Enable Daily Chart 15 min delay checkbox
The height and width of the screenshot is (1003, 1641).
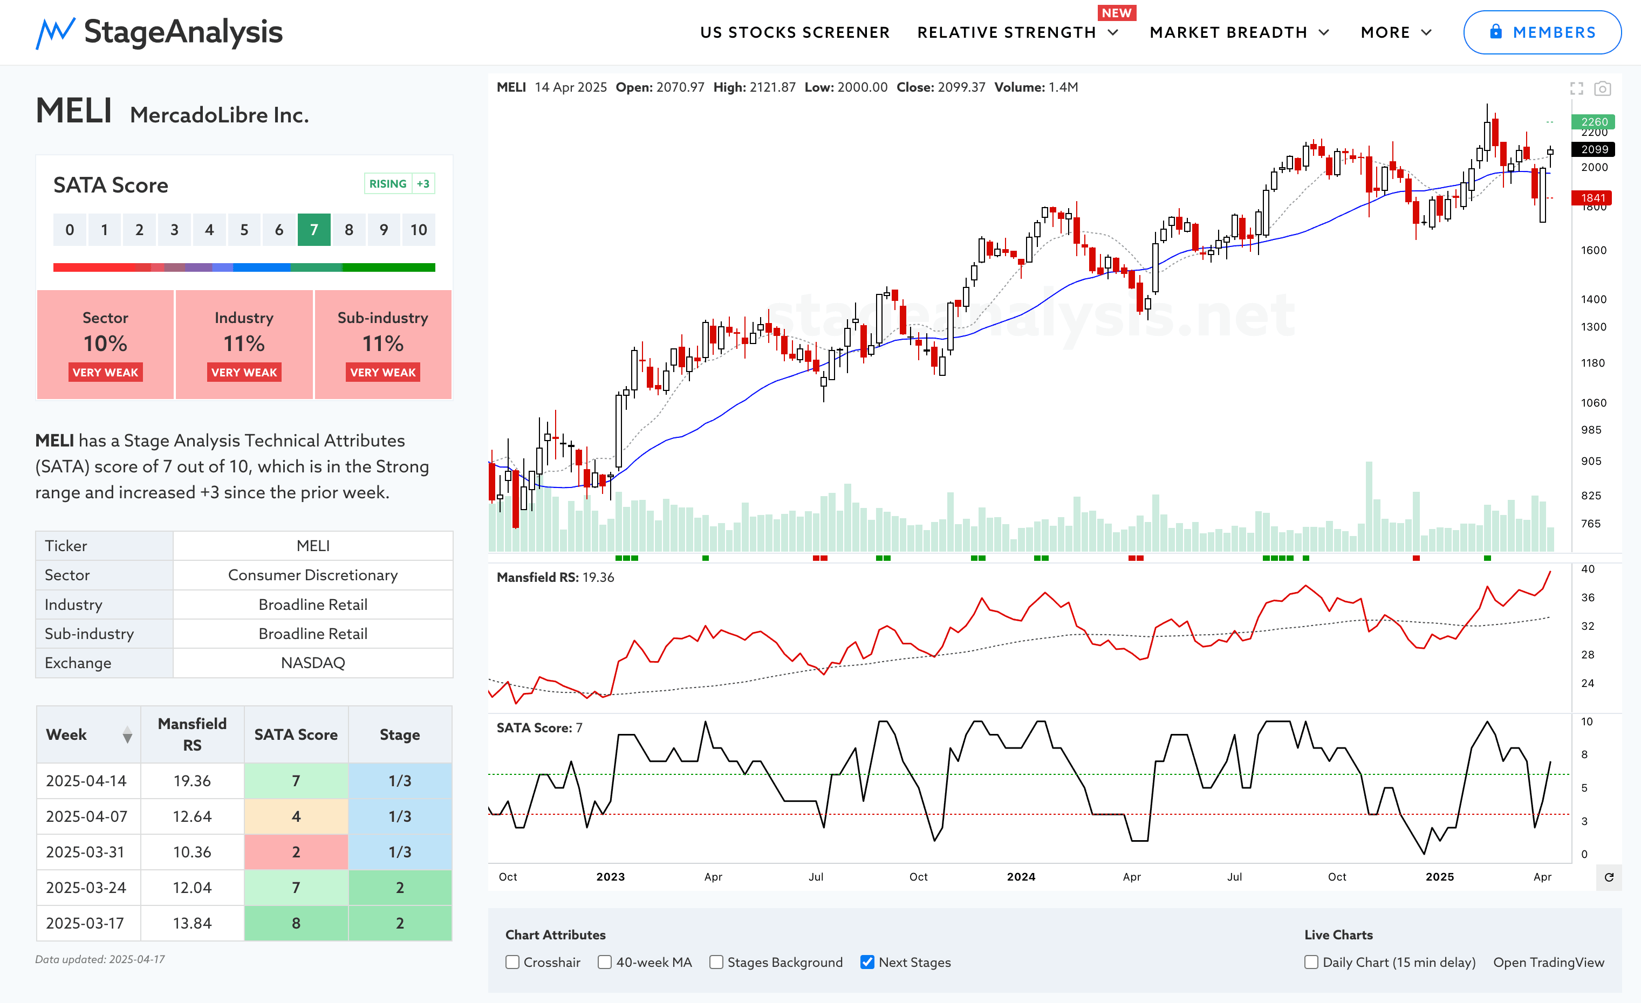(1311, 963)
